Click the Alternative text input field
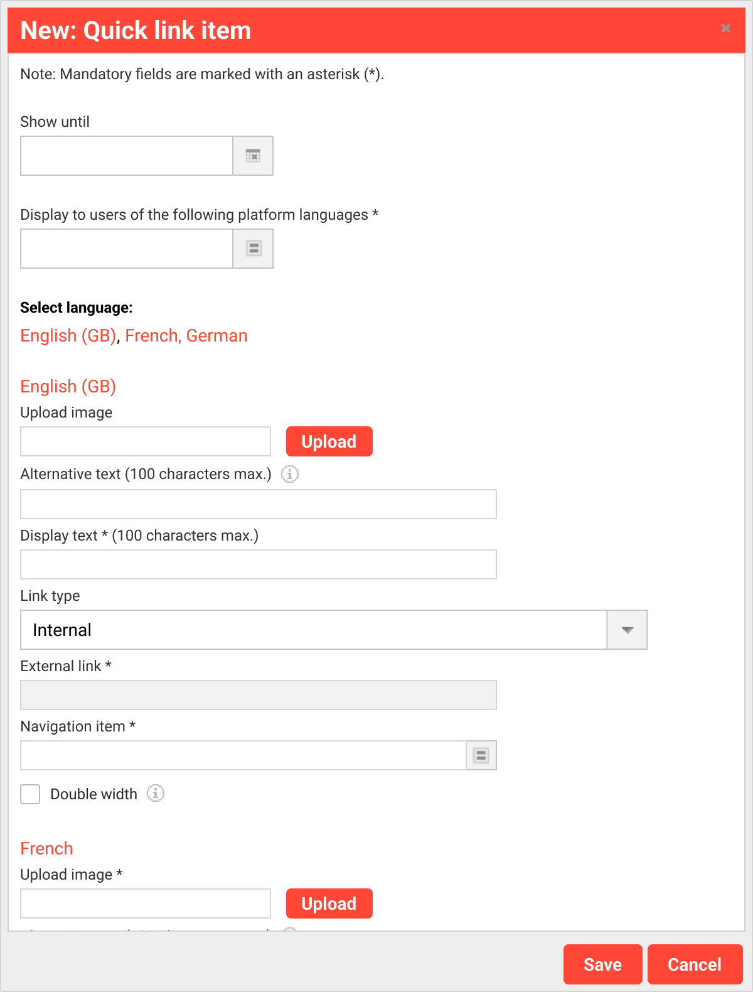Viewport: 753px width, 992px height. 257,504
